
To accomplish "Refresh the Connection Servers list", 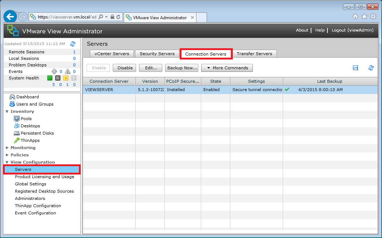I will pyautogui.click(x=371, y=68).
